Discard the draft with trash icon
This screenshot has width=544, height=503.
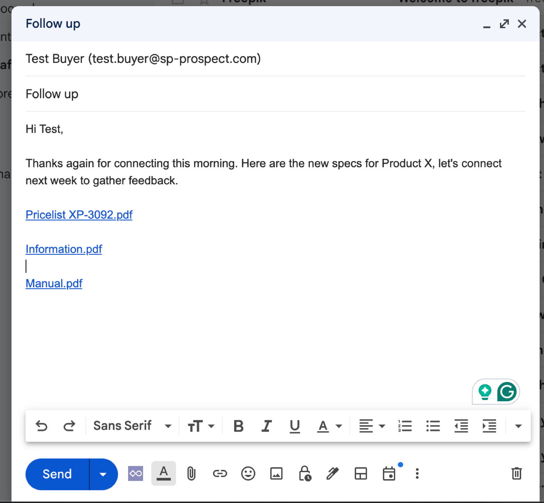(x=517, y=473)
